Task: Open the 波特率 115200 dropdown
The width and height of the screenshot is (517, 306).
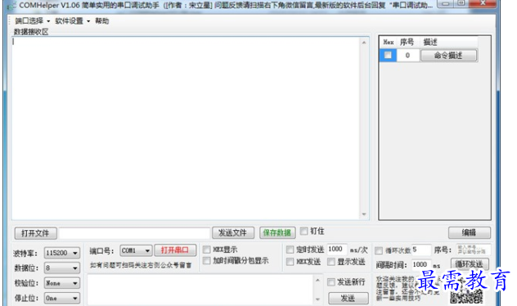Action: 62,253
